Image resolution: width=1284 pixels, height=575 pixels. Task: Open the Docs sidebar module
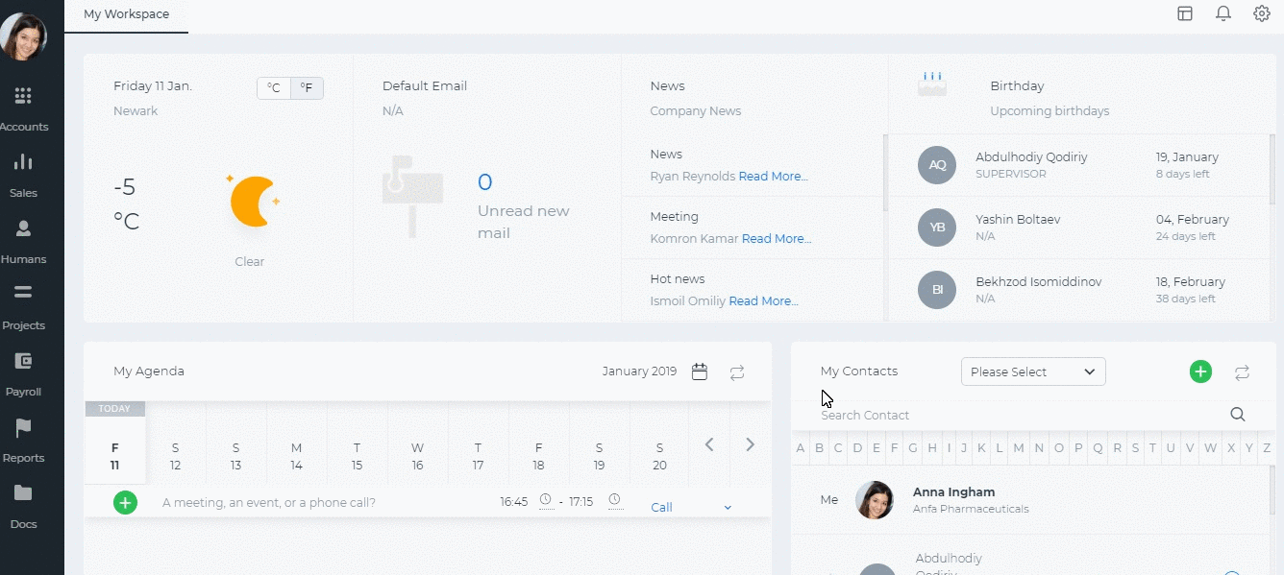click(x=23, y=506)
